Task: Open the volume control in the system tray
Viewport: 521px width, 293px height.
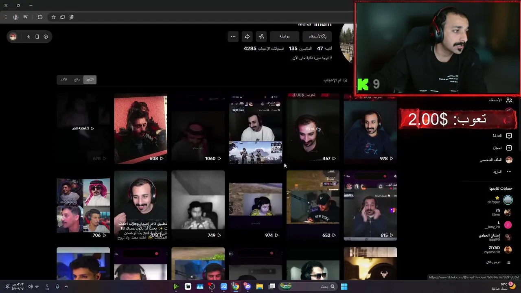Action: 30,286
